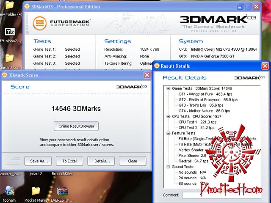
Task: Collapse the Sound Tests tree node
Action: (x=168, y=167)
